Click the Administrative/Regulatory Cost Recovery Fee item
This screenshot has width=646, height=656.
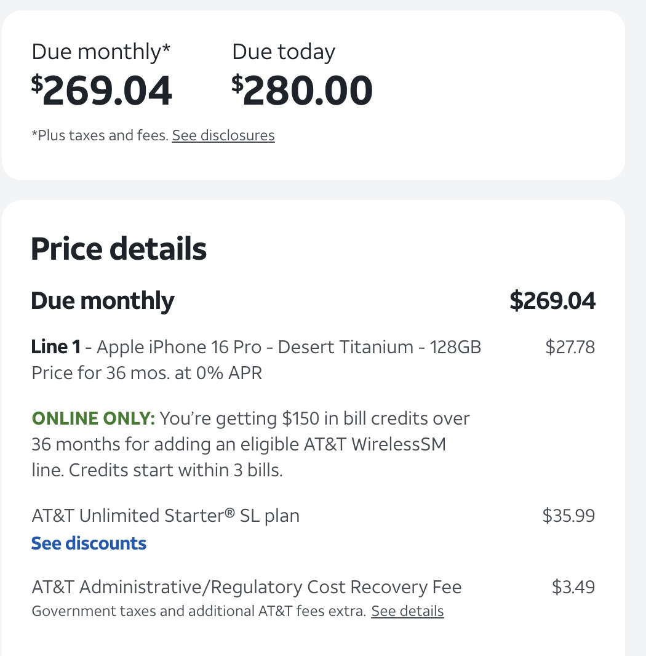tap(247, 587)
